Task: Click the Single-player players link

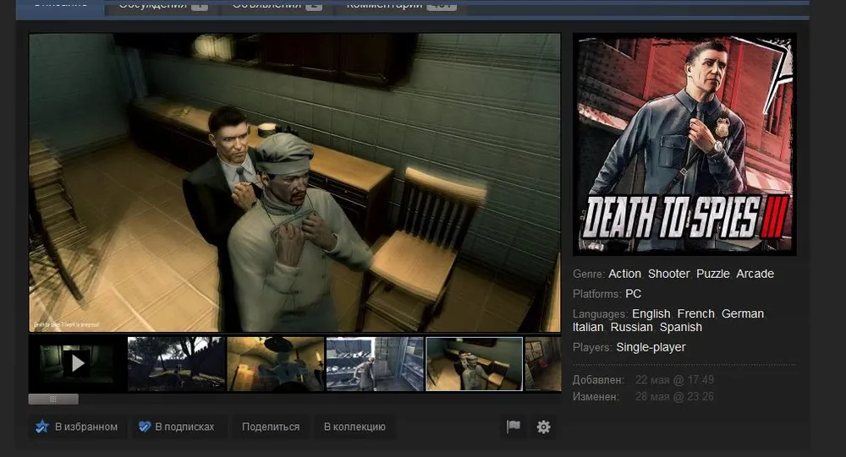Action: click(x=651, y=347)
